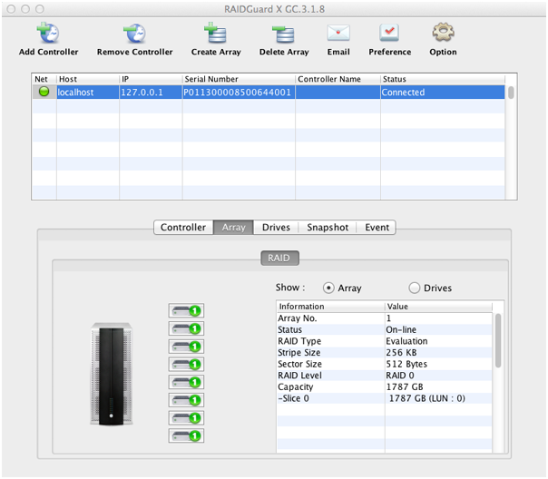
Task: Select the Array radio button
Action: click(x=328, y=288)
